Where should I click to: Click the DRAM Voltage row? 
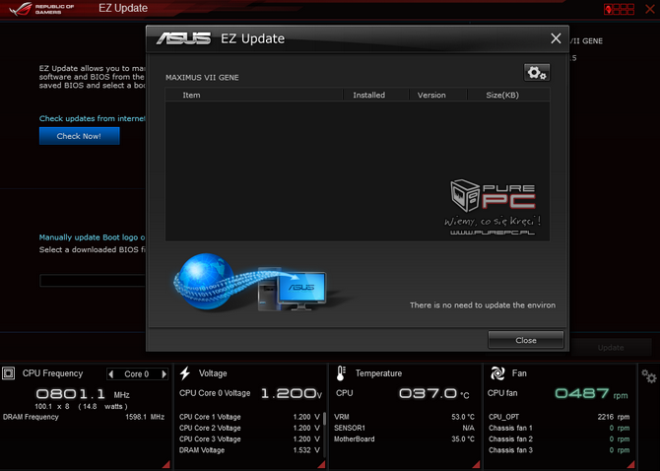(249, 450)
